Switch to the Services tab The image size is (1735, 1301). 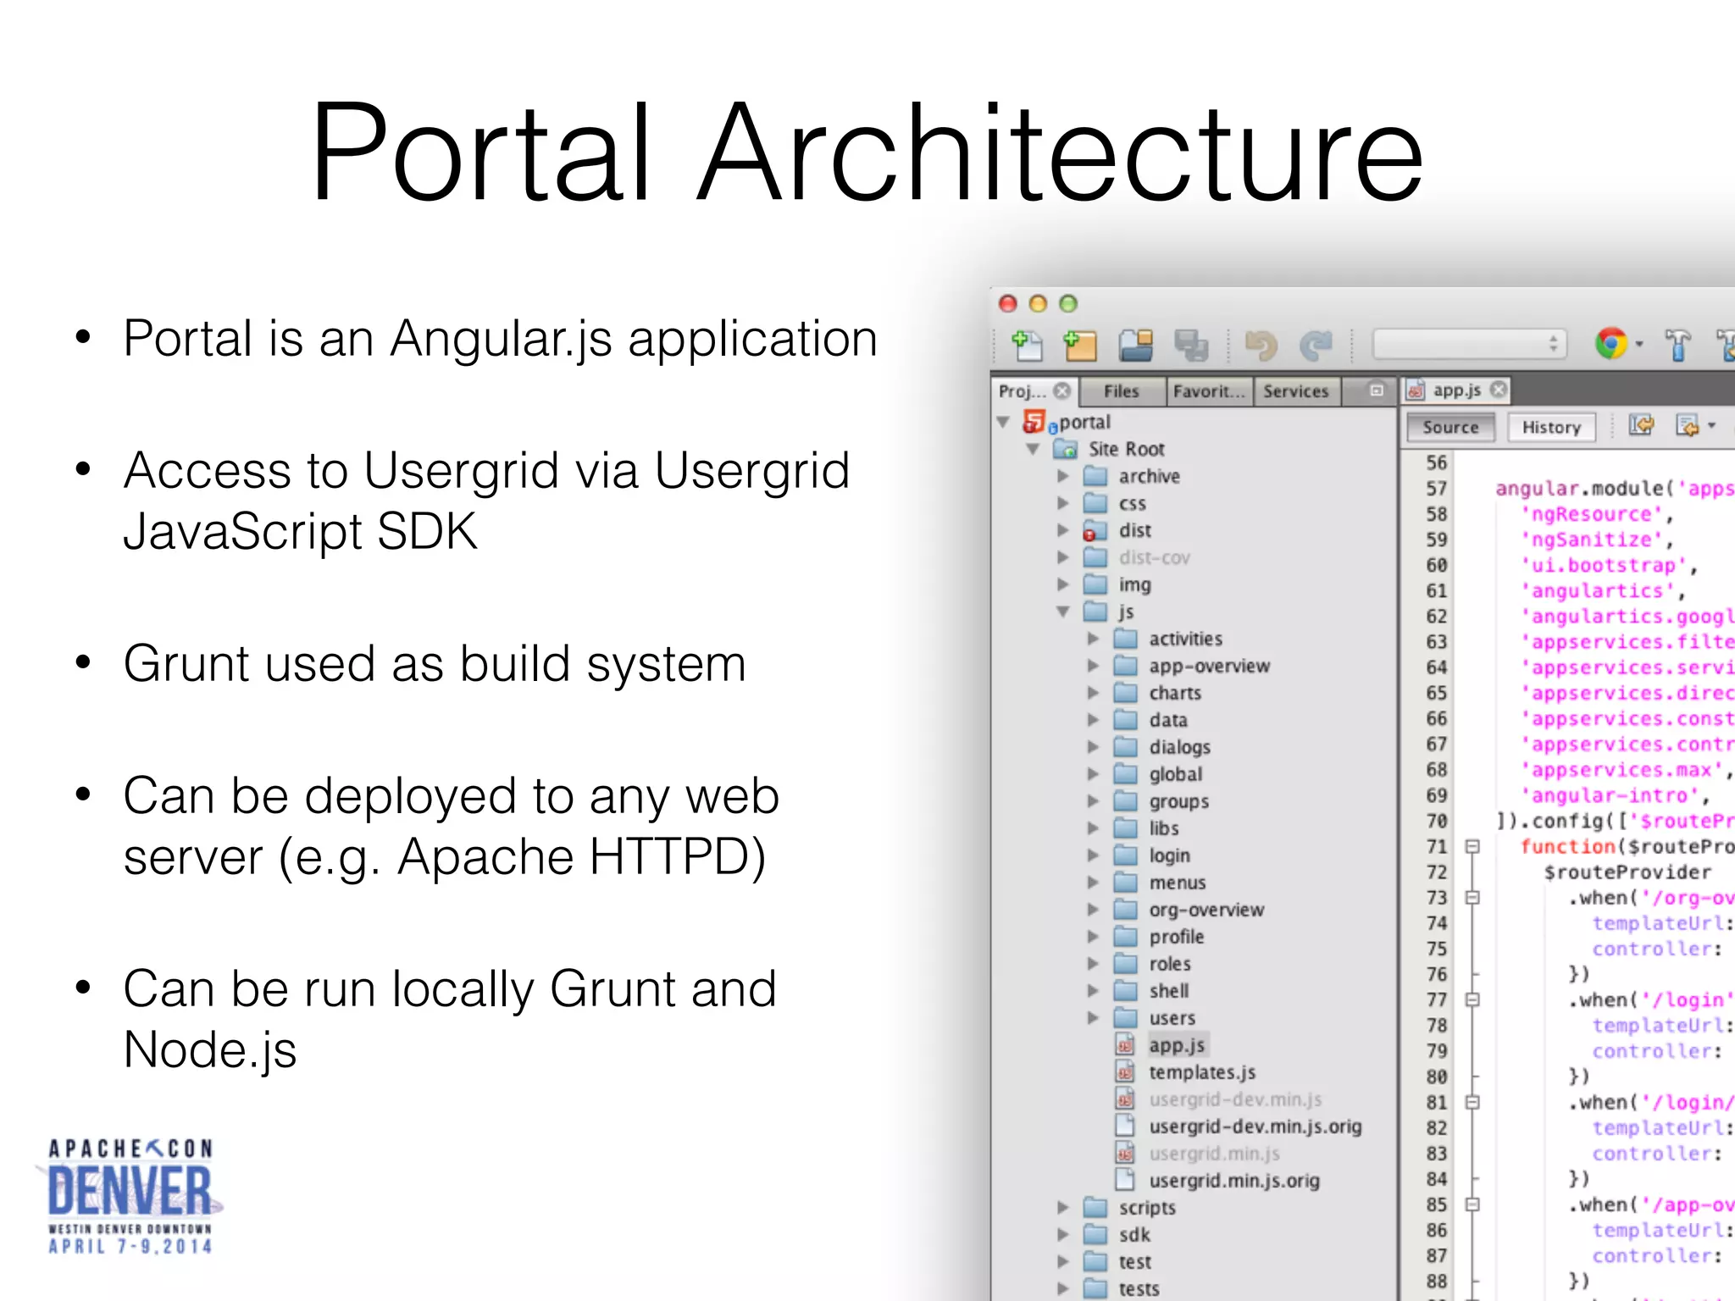click(x=1295, y=391)
